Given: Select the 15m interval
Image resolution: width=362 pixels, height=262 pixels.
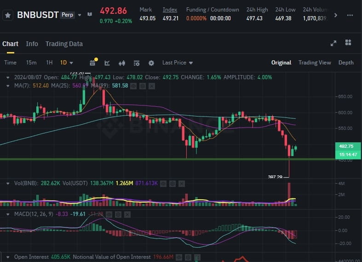Looking at the screenshot, I should coord(31,63).
